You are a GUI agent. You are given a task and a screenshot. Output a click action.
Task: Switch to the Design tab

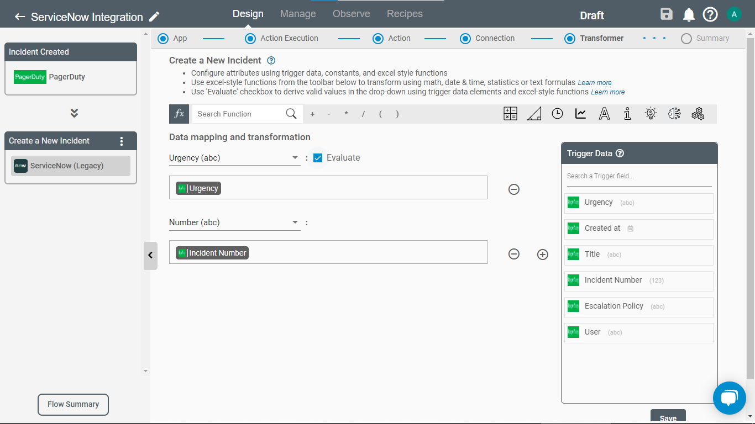[x=248, y=14]
